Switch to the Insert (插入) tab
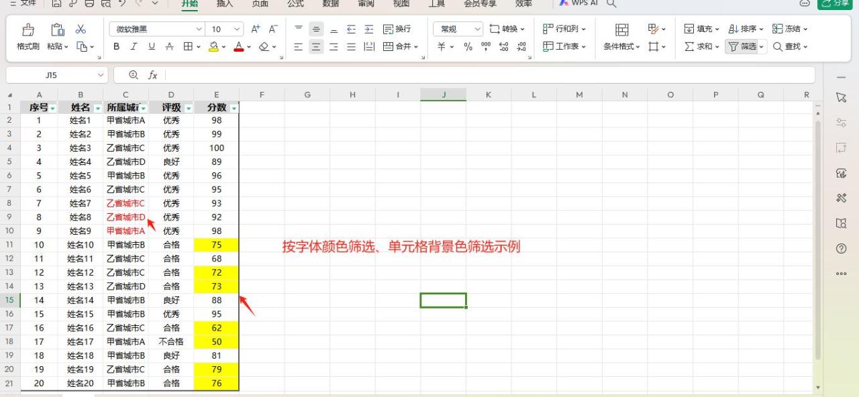This screenshot has width=859, height=397. (x=225, y=3)
